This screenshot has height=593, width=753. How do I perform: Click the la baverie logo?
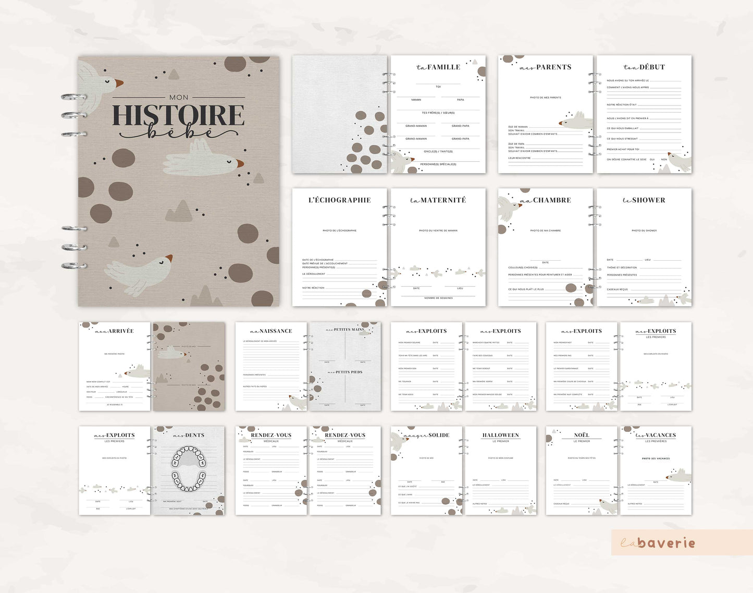tap(658, 543)
